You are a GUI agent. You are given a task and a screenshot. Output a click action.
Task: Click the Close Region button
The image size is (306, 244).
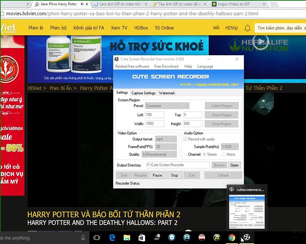click(x=222, y=124)
